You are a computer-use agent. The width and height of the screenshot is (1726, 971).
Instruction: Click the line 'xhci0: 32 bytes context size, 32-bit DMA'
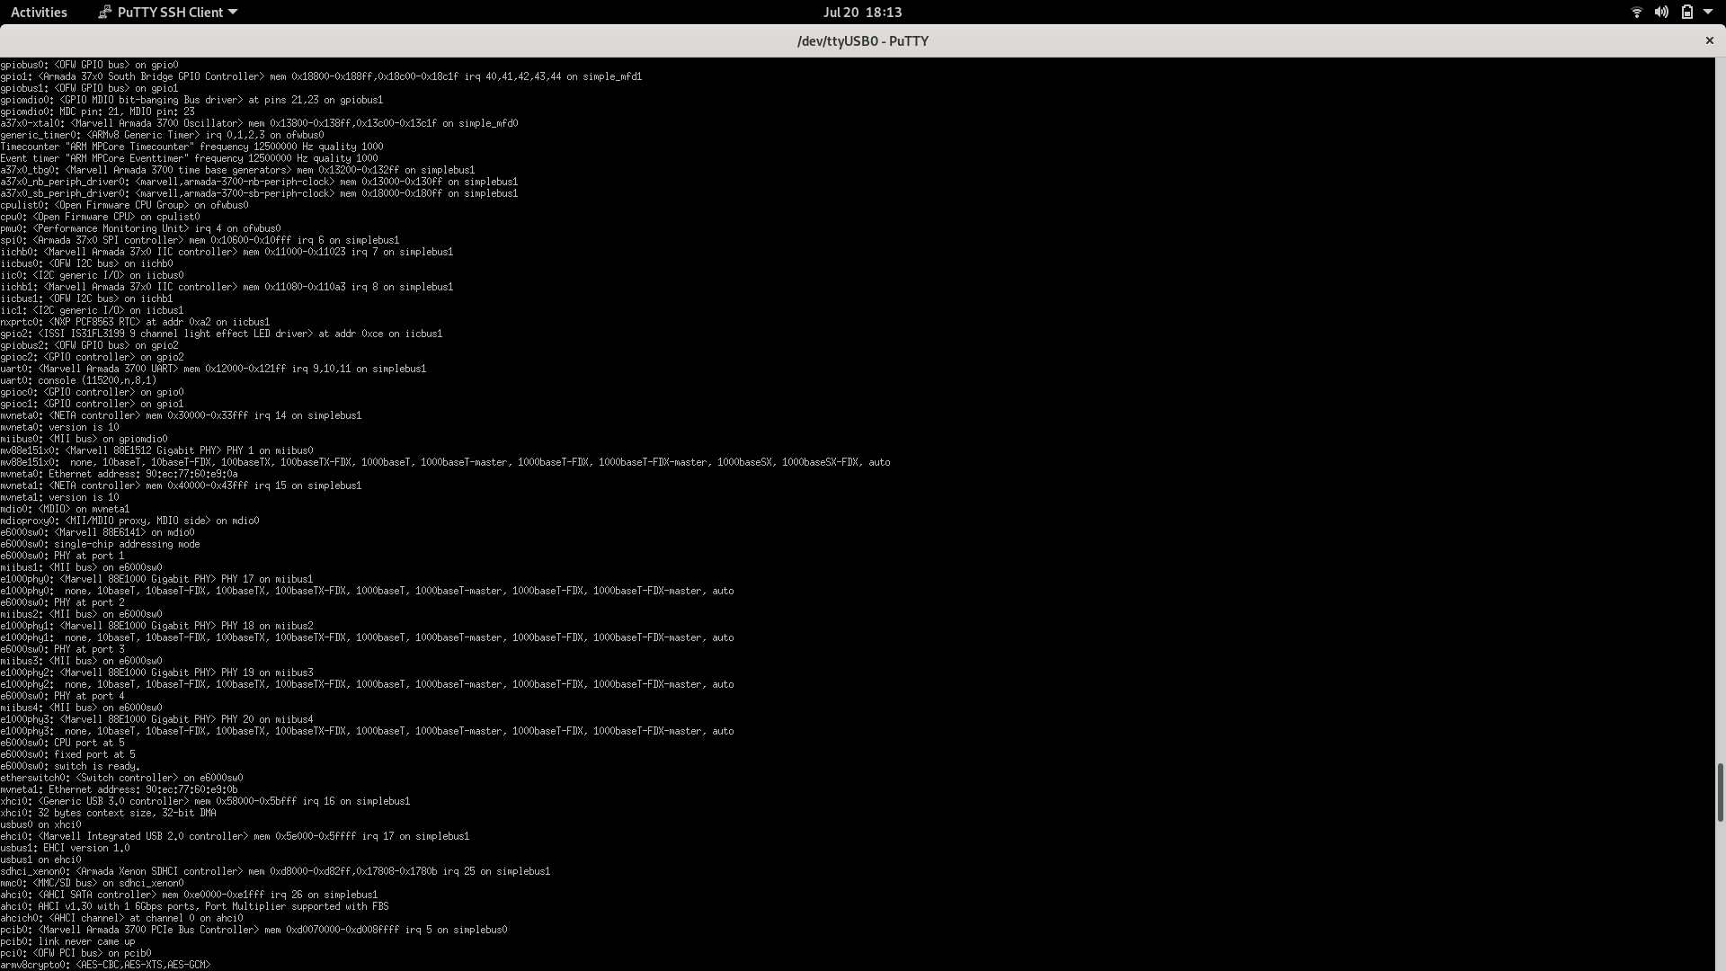[x=108, y=813]
